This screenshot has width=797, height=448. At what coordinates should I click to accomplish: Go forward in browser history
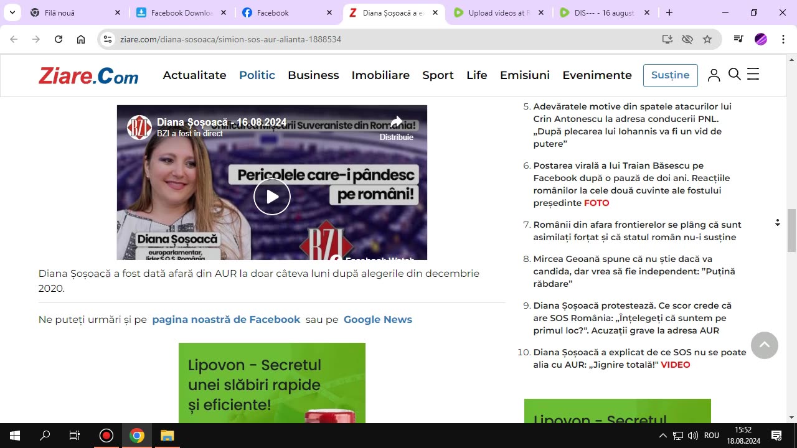(x=36, y=39)
